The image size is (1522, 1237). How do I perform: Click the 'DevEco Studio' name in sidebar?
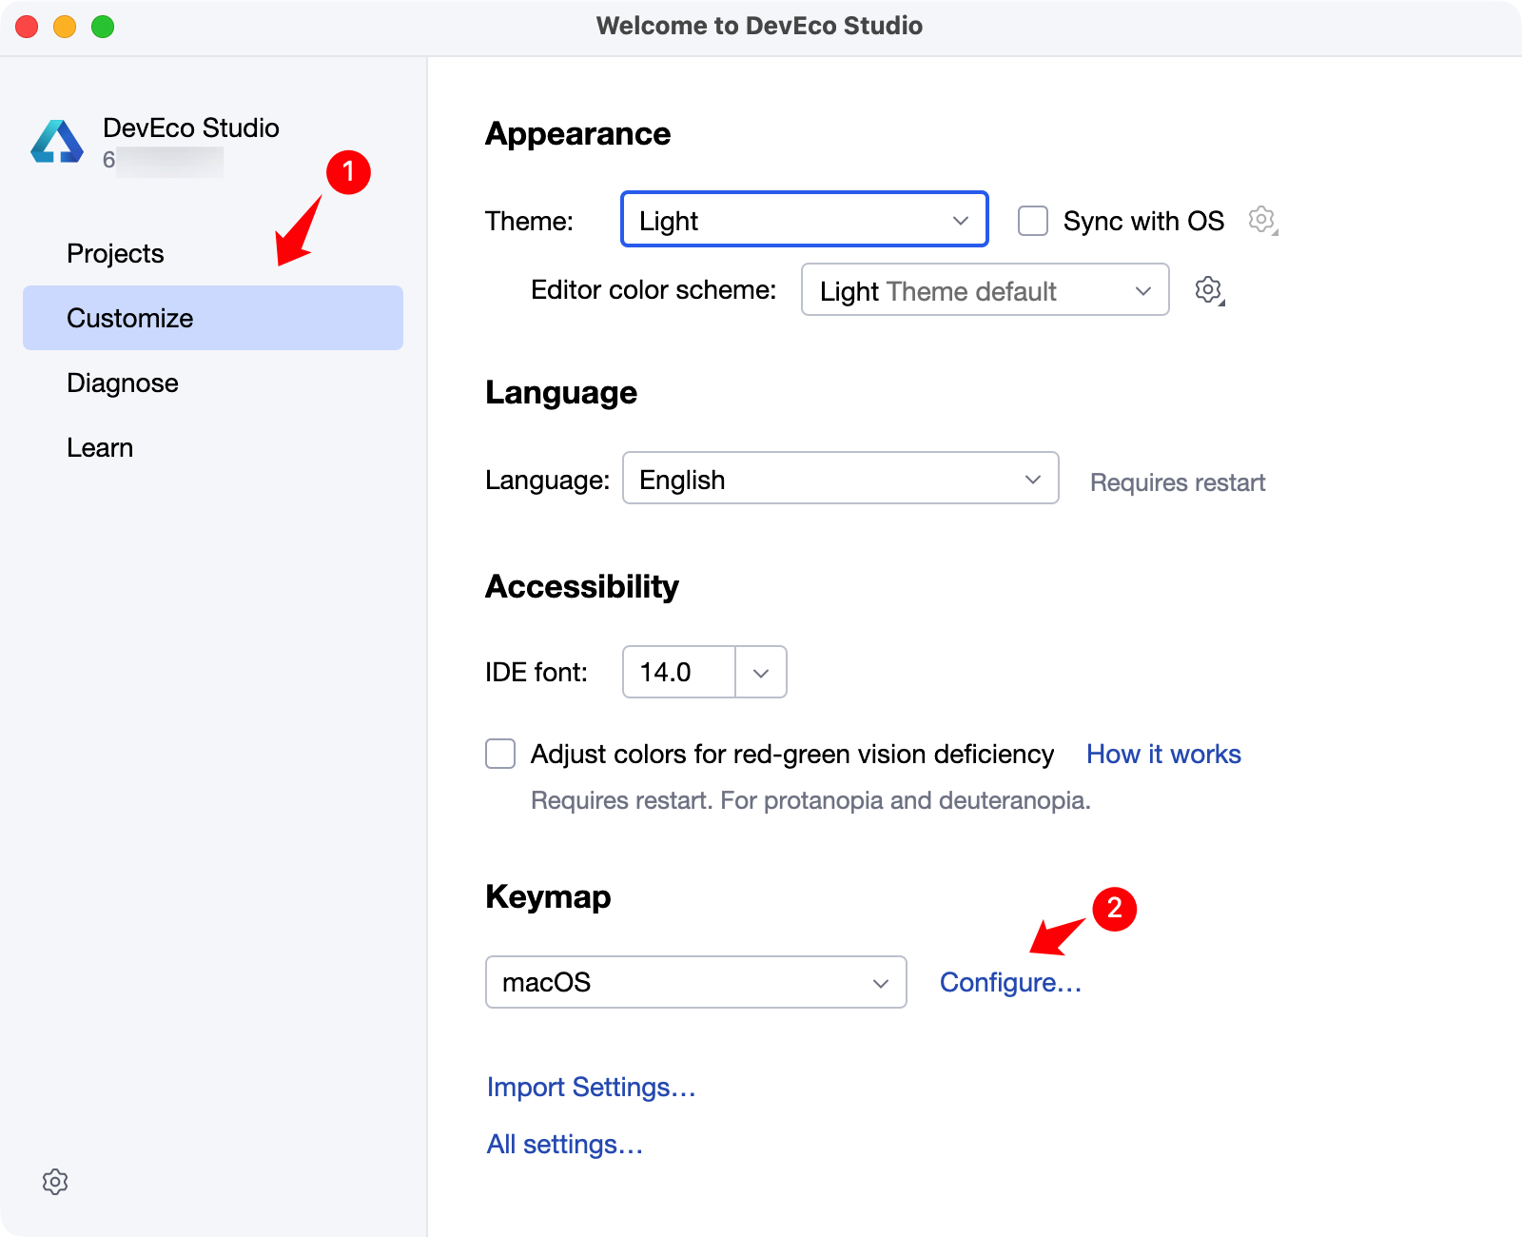pos(191,128)
